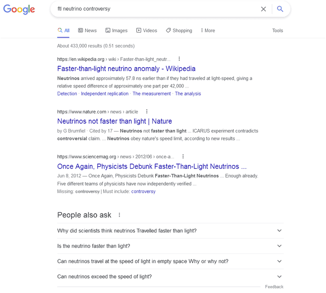Open the More search categories dropdown
The width and height of the screenshot is (326, 293).
pos(208,30)
